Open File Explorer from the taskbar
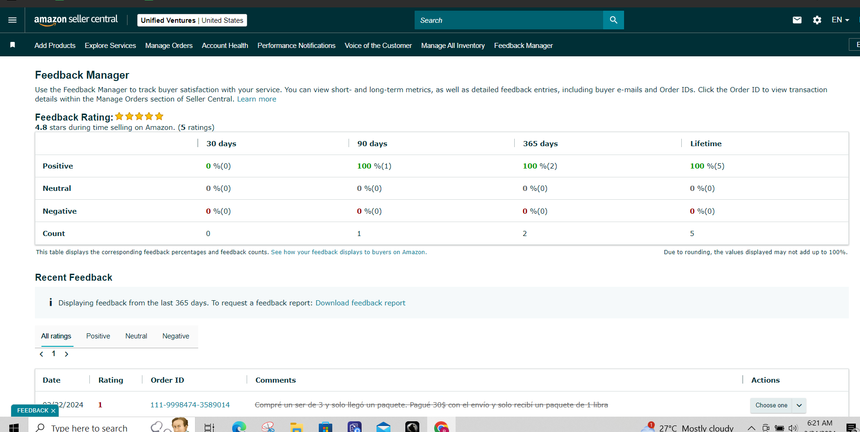Viewport: 860px width, 432px height. click(x=296, y=427)
